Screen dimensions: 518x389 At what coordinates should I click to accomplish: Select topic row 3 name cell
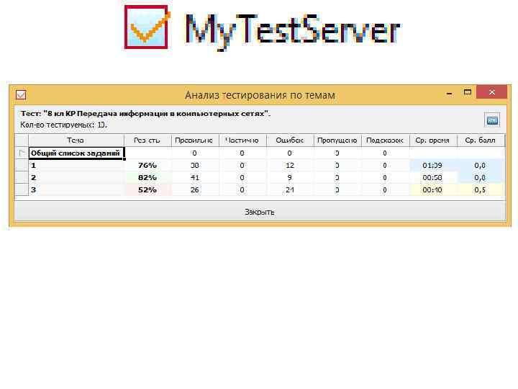76,190
